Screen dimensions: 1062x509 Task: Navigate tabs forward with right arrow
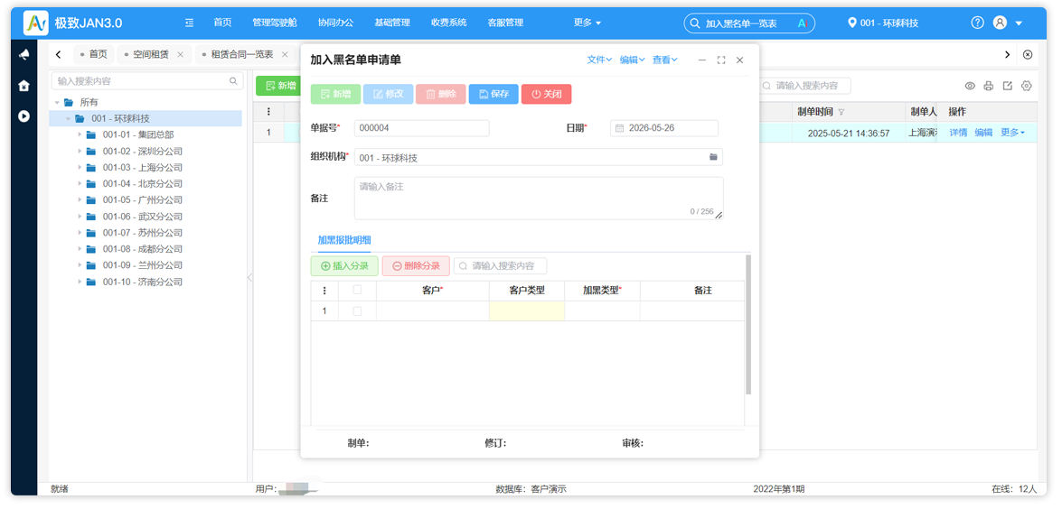1007,54
